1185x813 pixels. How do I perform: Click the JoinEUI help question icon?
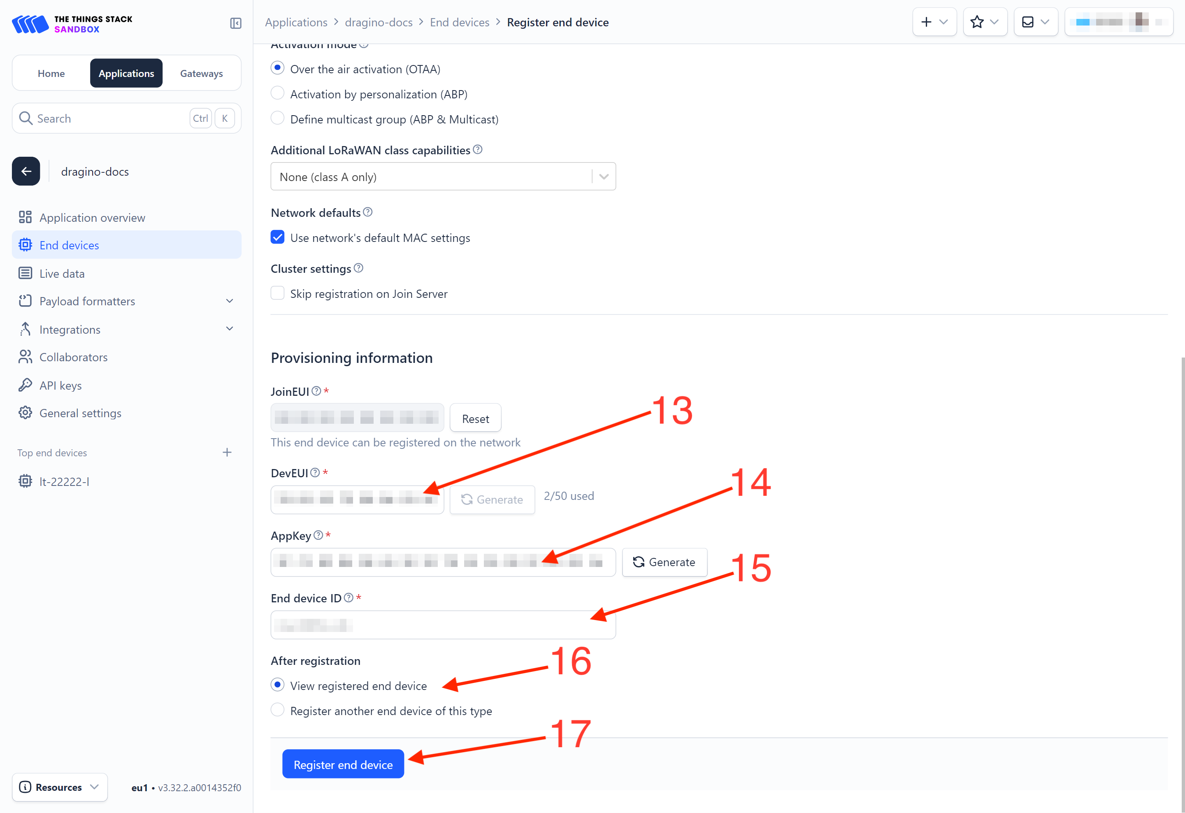pos(317,391)
